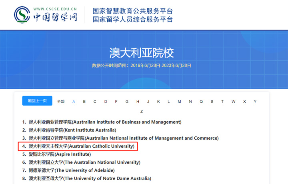The height and width of the screenshot is (184, 288).
Task: Click 国家留学人员综合服务平台 header text
Action: (x=133, y=19)
